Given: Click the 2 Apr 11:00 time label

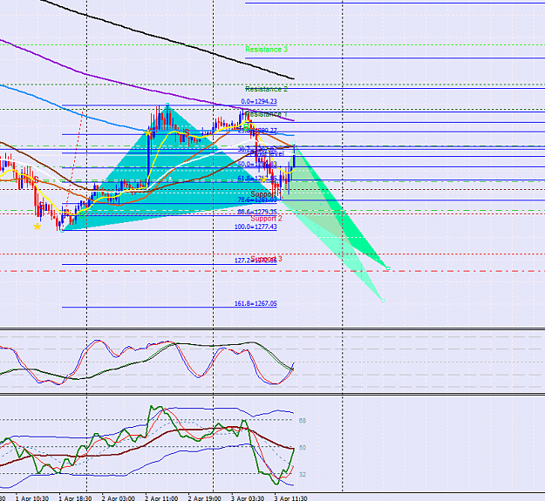Looking at the screenshot, I should 161,498.
